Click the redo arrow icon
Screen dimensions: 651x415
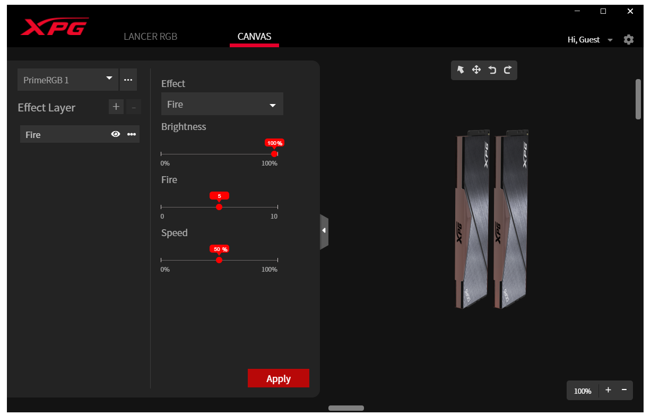(x=508, y=70)
